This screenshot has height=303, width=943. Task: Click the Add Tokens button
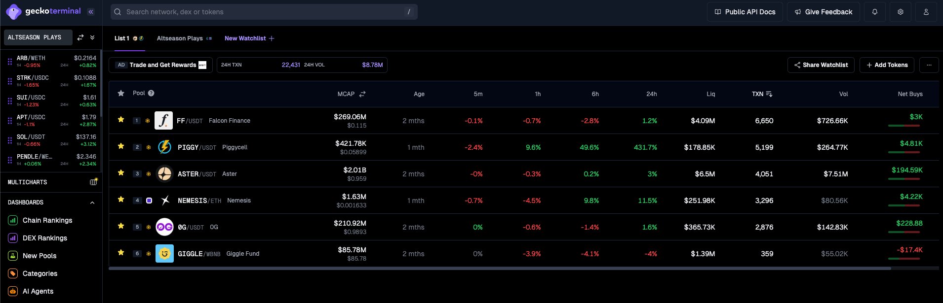(x=887, y=65)
